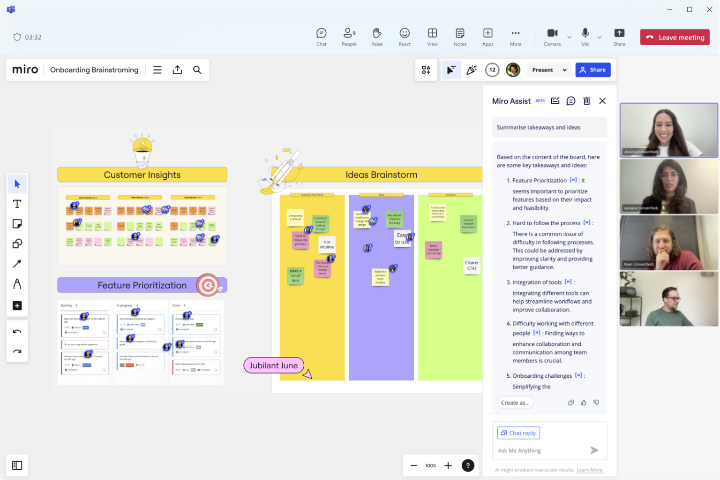This screenshot has height=480, width=720.
Task: Open the Frames panel
Action: pyautogui.click(x=17, y=465)
